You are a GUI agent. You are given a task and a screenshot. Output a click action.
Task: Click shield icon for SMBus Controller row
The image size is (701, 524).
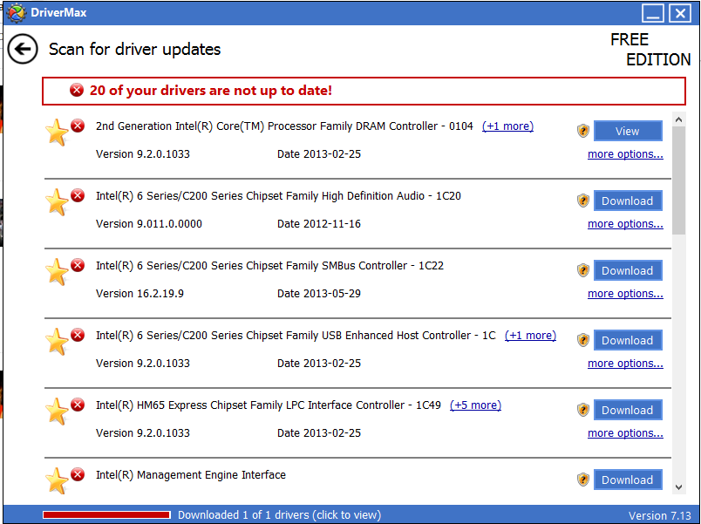click(x=583, y=270)
